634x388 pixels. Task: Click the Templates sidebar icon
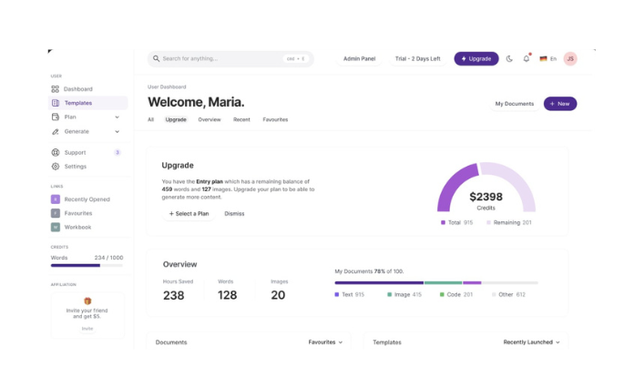56,103
